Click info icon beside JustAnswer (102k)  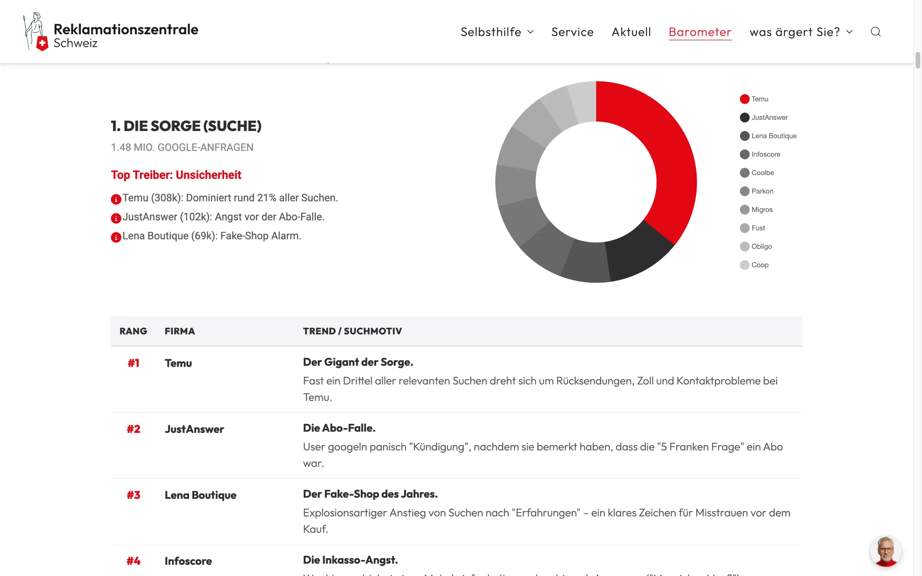116,218
